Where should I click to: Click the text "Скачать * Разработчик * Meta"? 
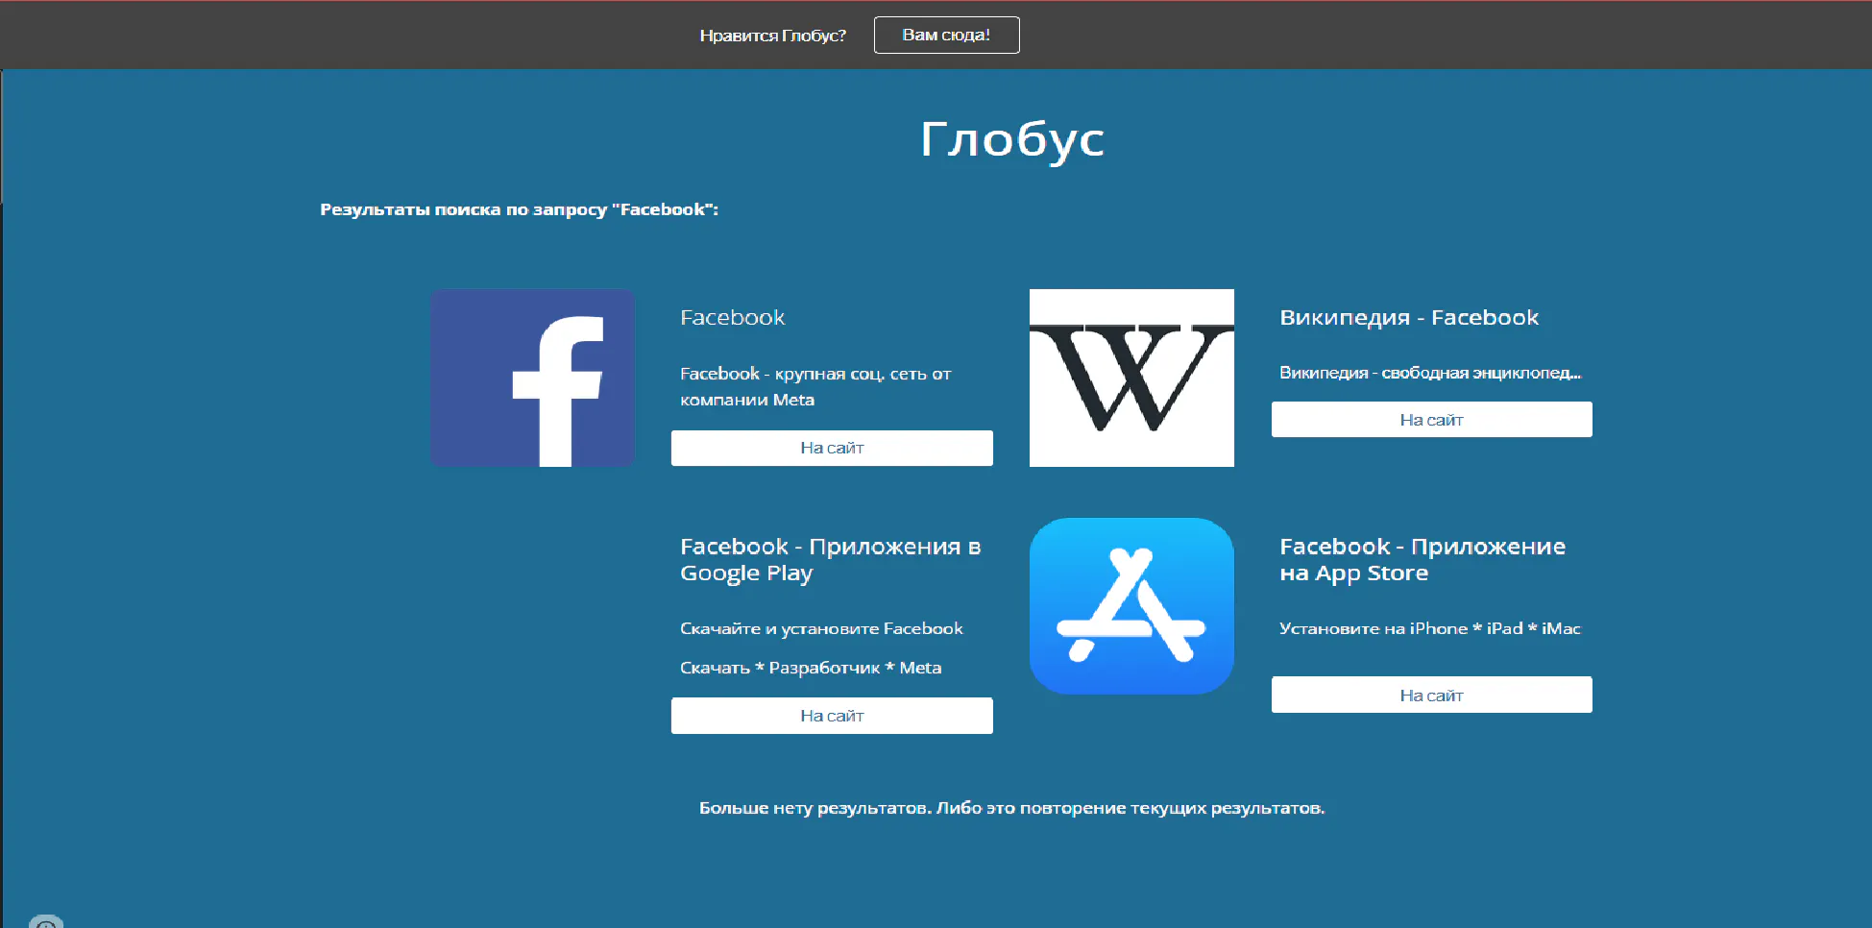pos(811,668)
